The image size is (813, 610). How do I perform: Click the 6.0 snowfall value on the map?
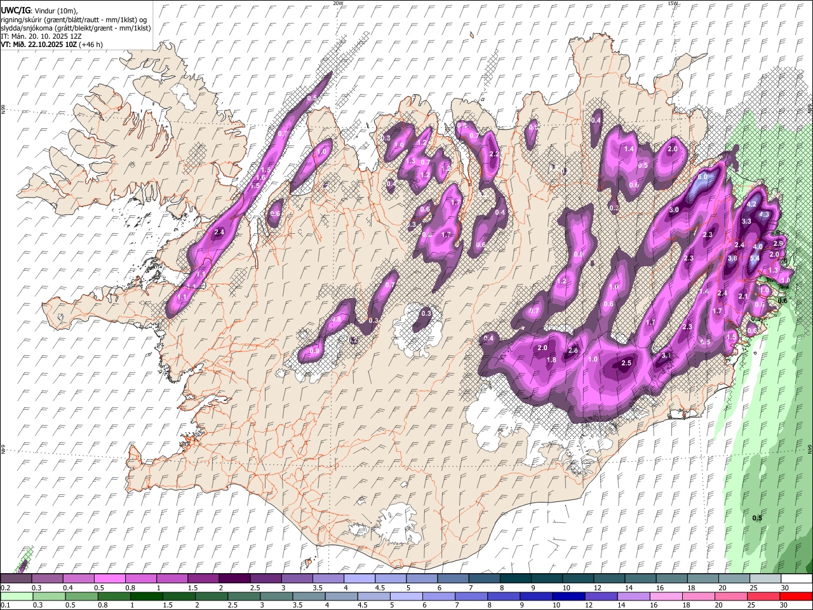point(702,177)
